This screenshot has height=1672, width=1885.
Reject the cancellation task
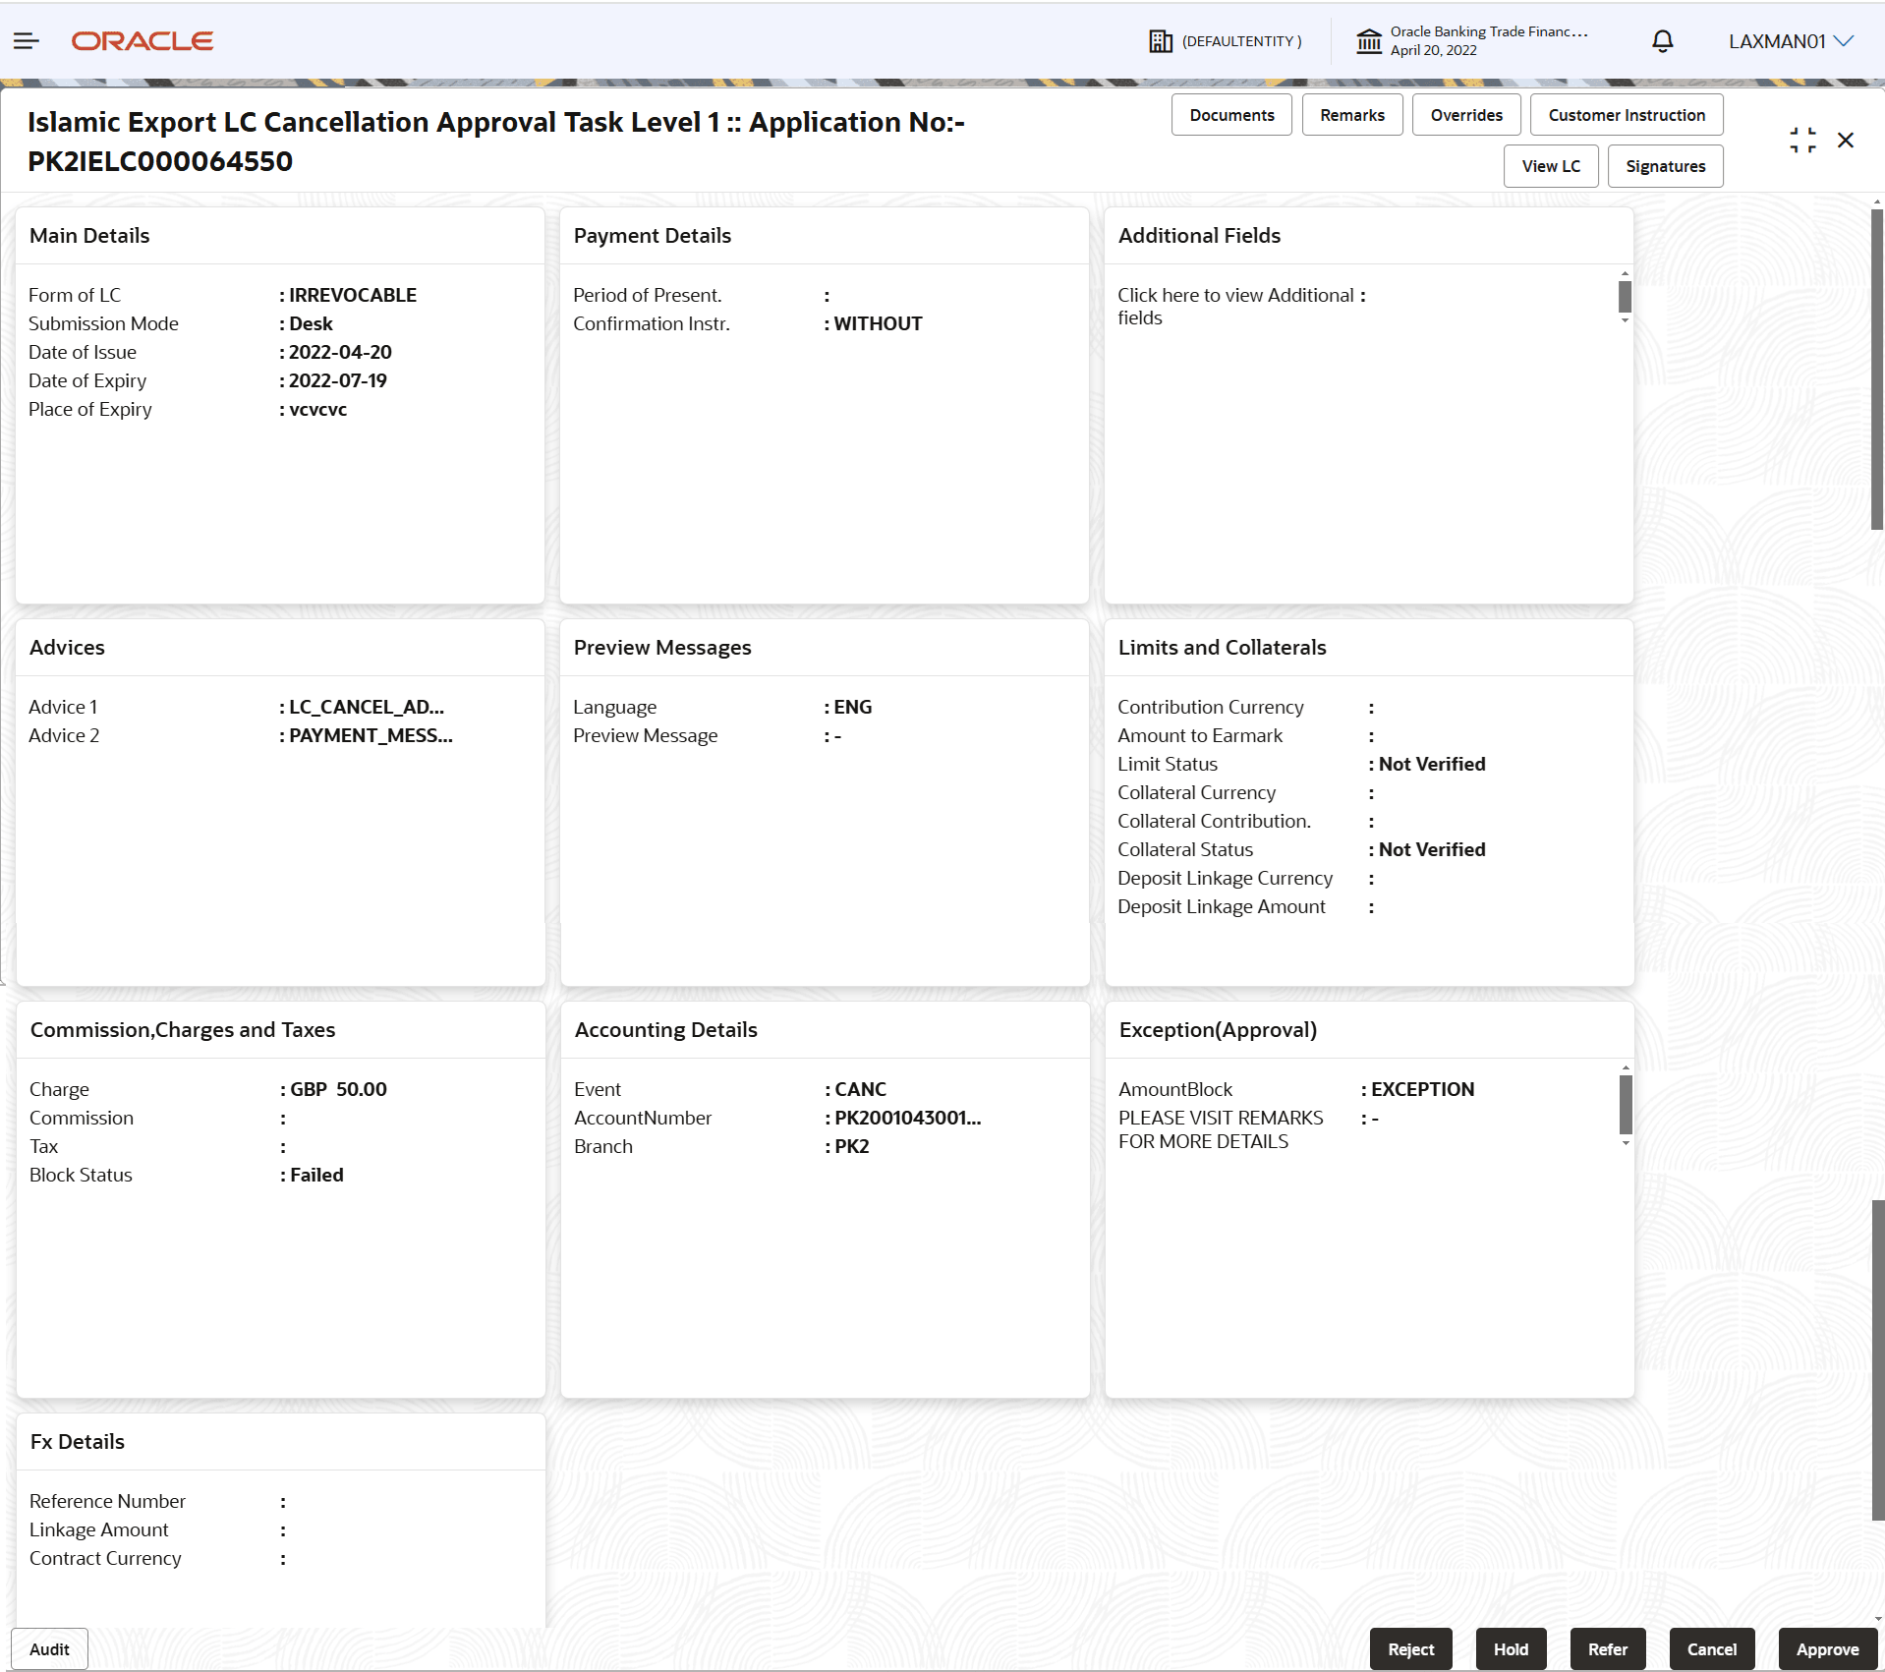click(x=1409, y=1648)
